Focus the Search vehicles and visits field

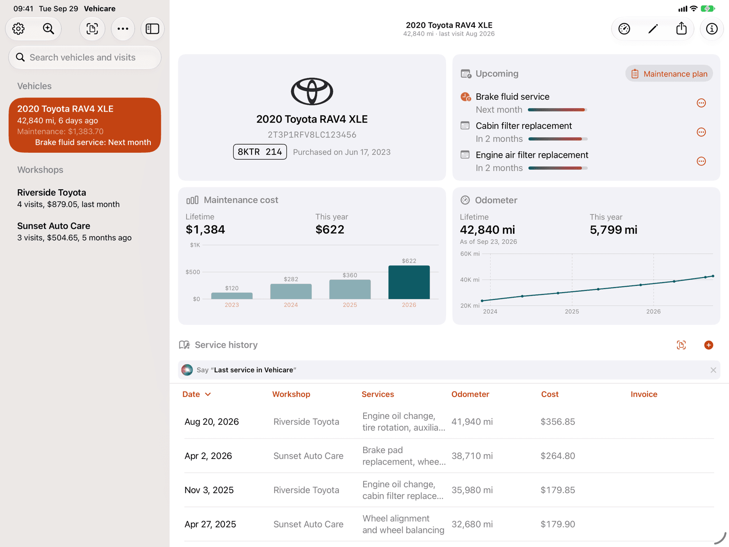tap(85, 57)
